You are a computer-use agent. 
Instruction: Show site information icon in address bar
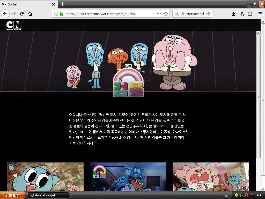(x=56, y=14)
